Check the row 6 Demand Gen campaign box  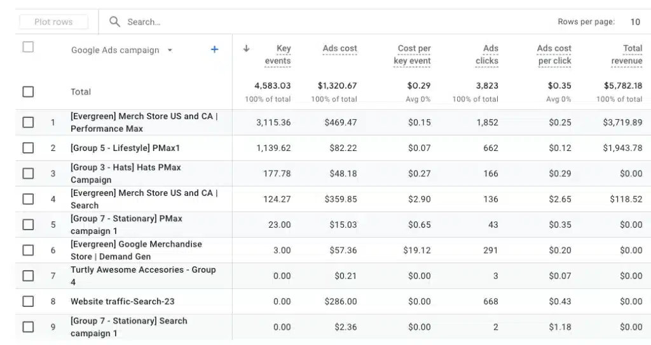pos(28,250)
